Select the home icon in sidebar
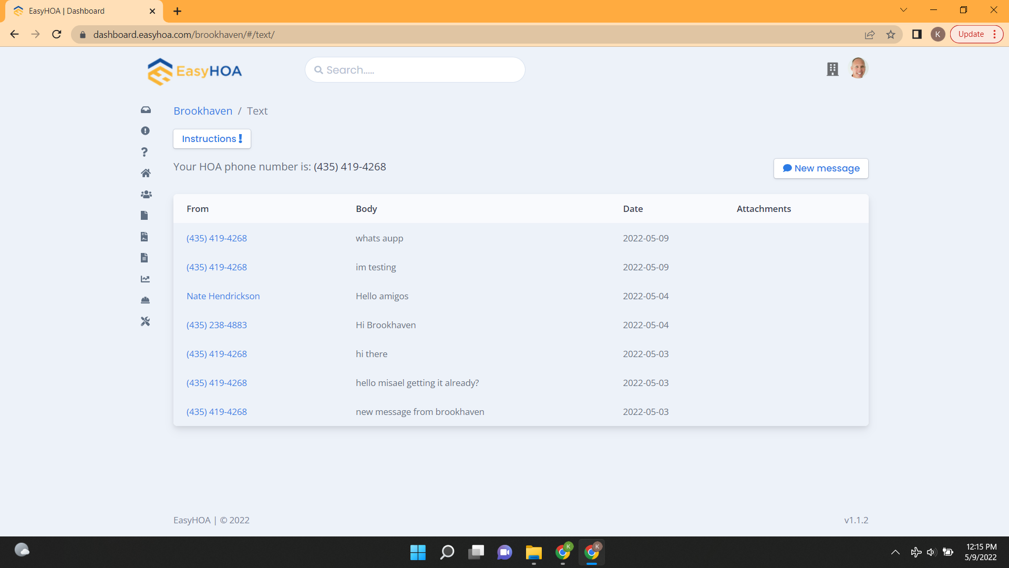This screenshot has height=568, width=1009. pos(146,173)
